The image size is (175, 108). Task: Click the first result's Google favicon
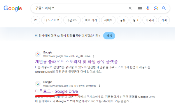coord(38,54)
